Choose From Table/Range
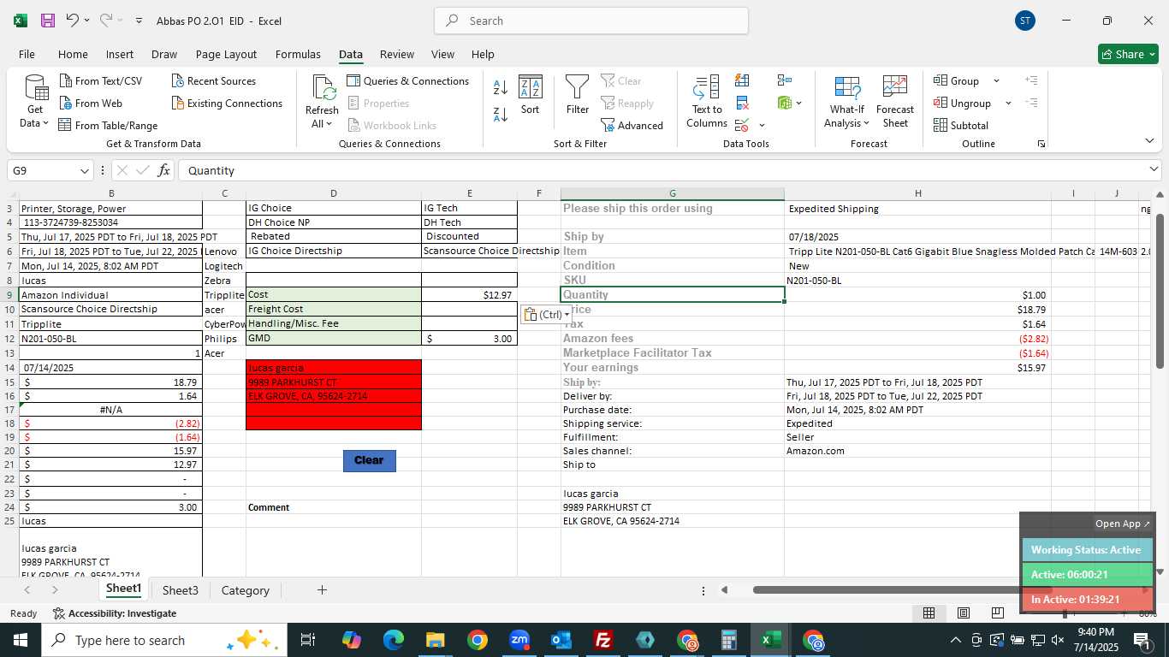The image size is (1169, 657). (x=108, y=125)
